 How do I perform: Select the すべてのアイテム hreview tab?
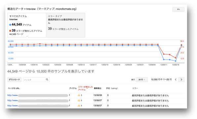(27, 25)
